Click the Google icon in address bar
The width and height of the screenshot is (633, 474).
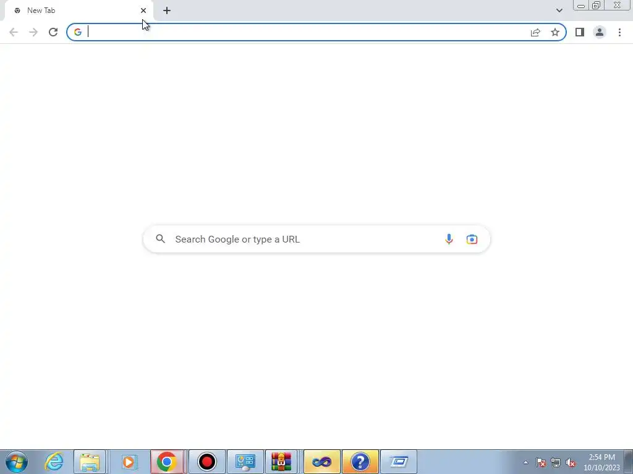77,32
